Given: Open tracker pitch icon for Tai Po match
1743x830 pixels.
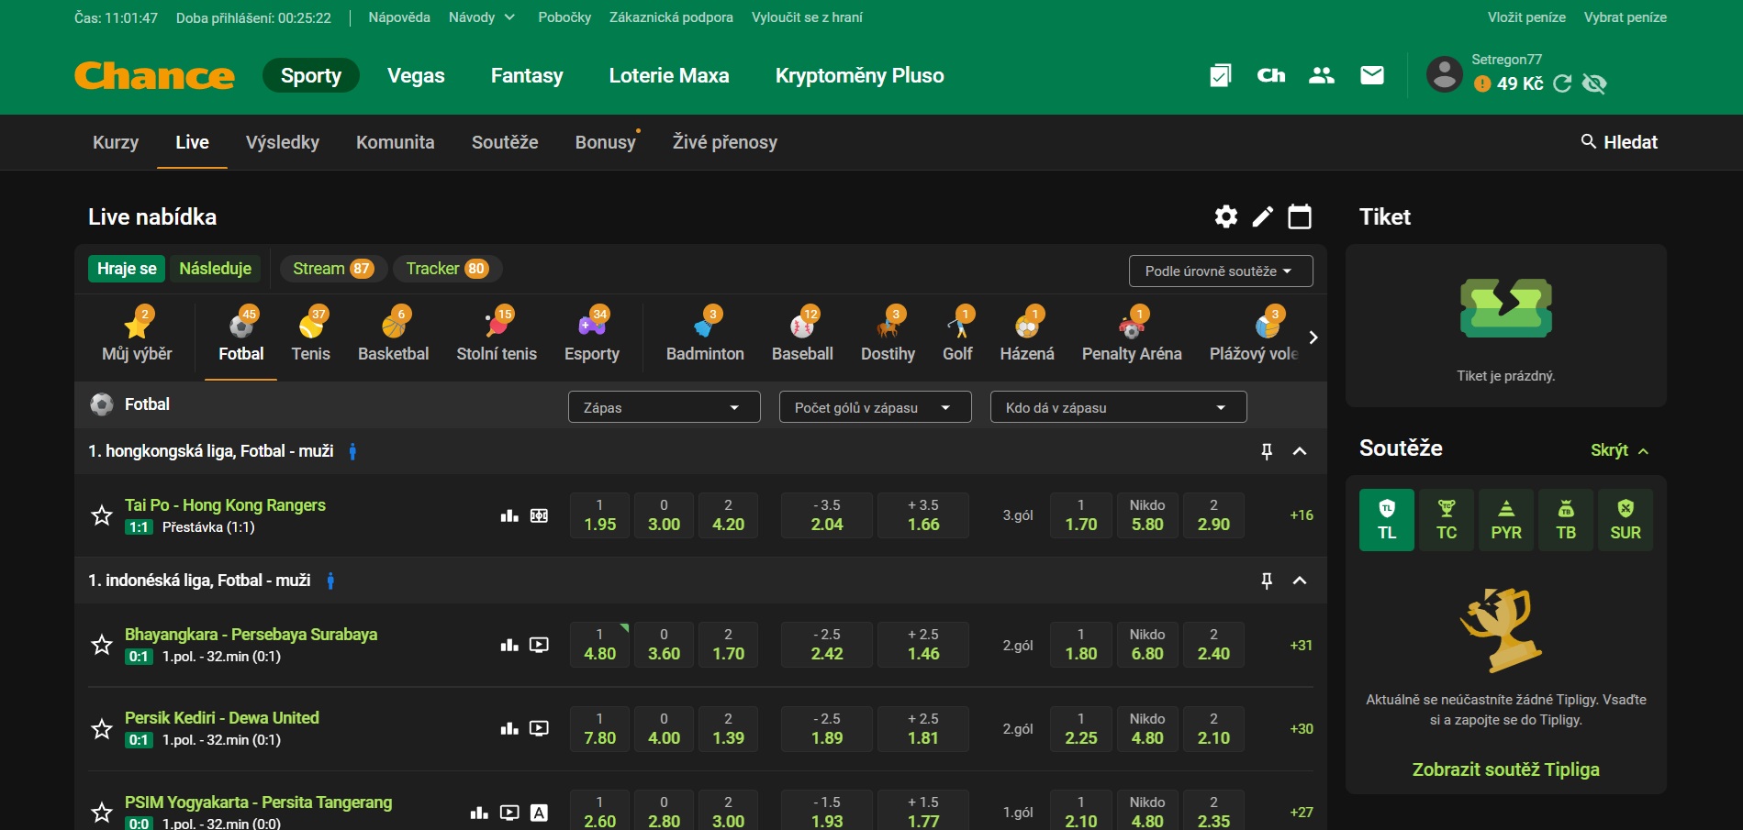Looking at the screenshot, I should tap(540, 515).
